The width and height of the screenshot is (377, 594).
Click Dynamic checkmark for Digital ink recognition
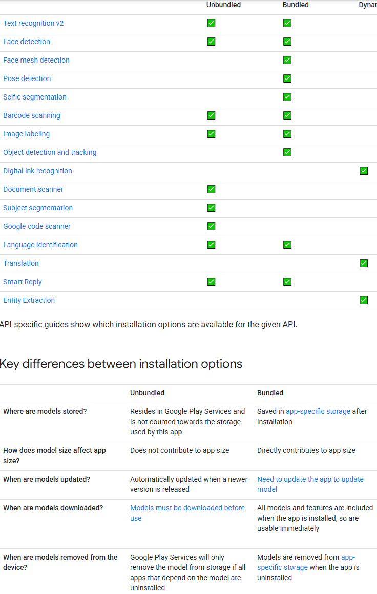[x=364, y=171]
